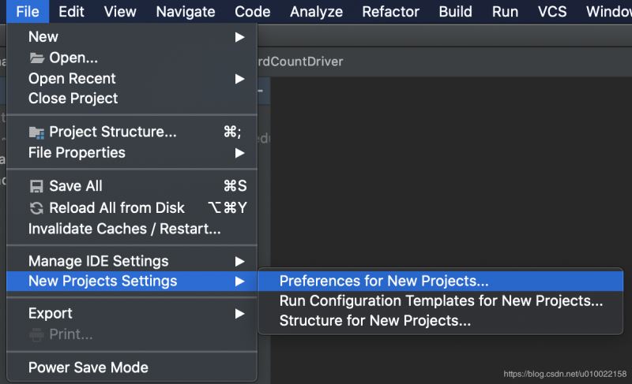
Task: Expand the Open Recent submenu arrow
Action: pos(239,79)
